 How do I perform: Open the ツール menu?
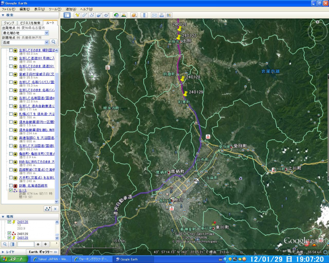pos(55,9)
